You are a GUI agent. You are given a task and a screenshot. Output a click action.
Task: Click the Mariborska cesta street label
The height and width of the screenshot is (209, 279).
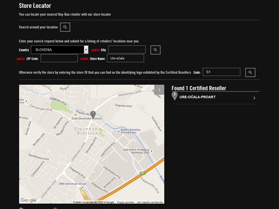click(x=130, y=93)
